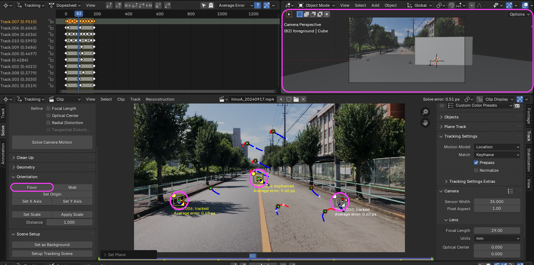Open the Average Error sort dropdown
This screenshot has height=265, width=534.
click(235, 5)
